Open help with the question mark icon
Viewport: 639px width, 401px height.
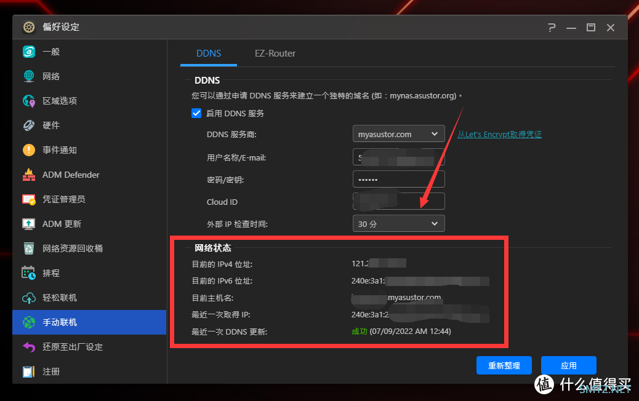pyautogui.click(x=552, y=28)
